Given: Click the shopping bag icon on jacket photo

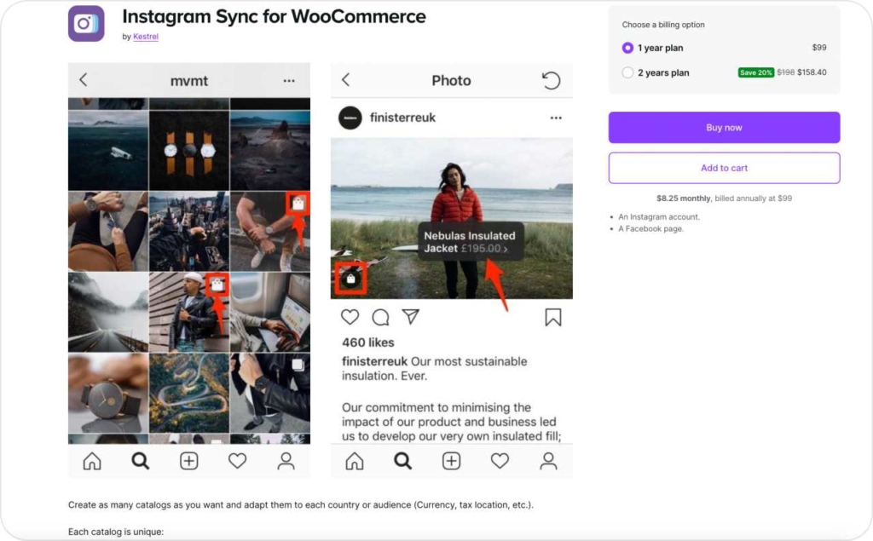Looking at the screenshot, I should [x=350, y=279].
